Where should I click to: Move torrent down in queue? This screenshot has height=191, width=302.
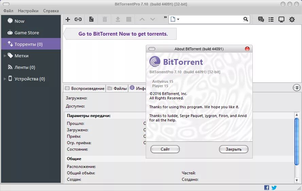pyautogui.click(x=153, y=19)
